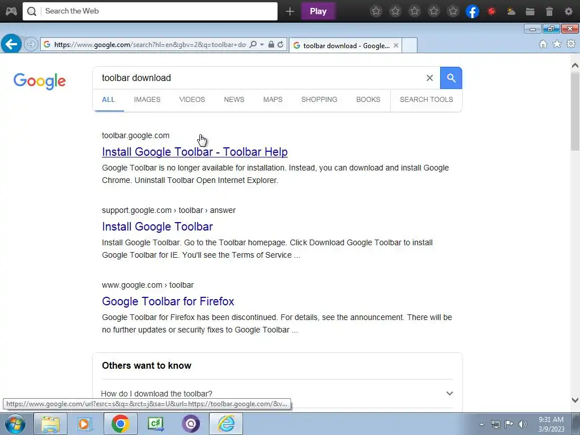
Task: Click the padlock security icon
Action: [271, 45]
